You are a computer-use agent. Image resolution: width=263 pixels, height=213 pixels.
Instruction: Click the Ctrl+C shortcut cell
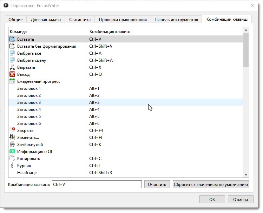[x=95, y=159]
